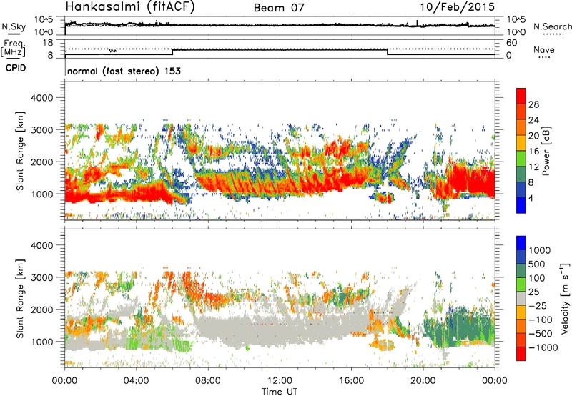Click the 'Nave' legend label

(543, 49)
